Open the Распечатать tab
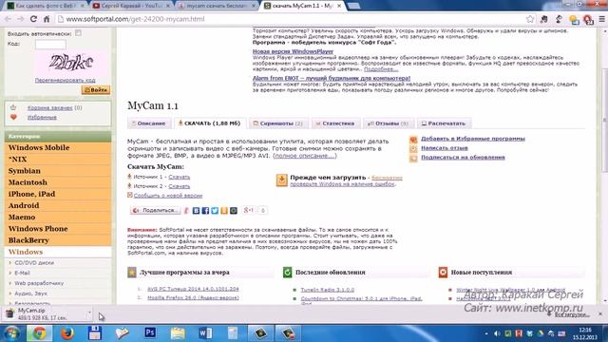 pos(444,123)
